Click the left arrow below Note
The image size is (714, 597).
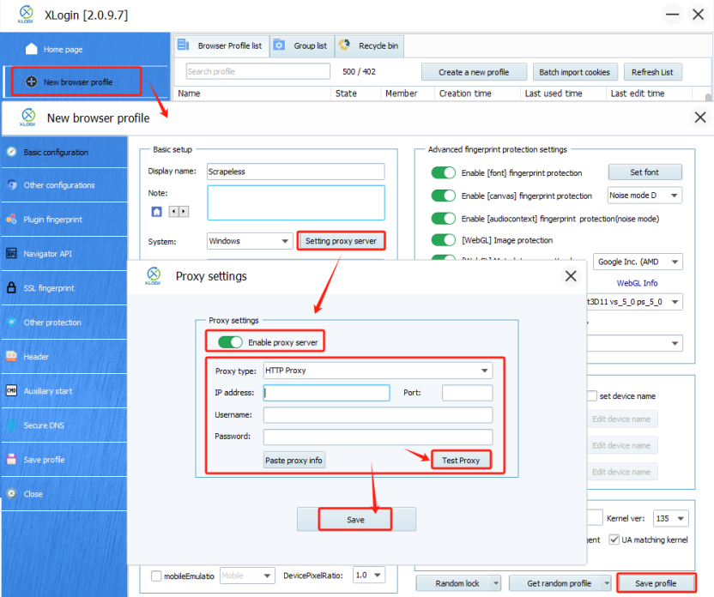[x=173, y=212]
